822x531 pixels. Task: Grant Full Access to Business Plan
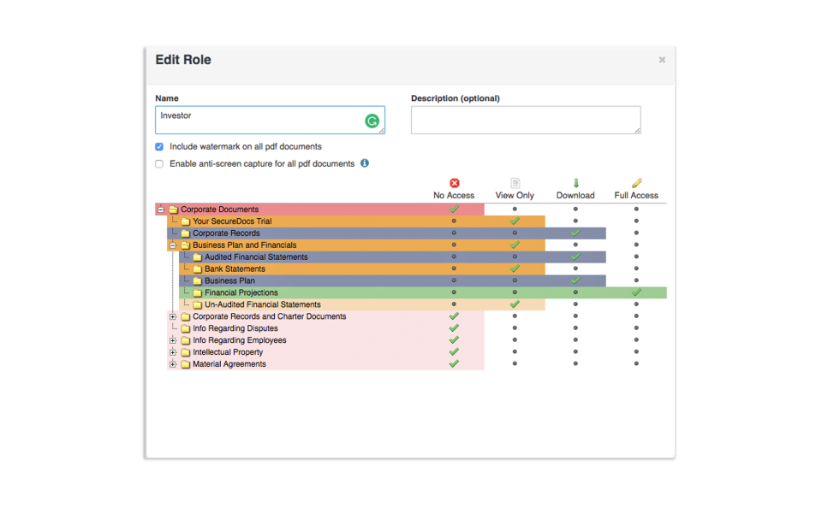(636, 280)
